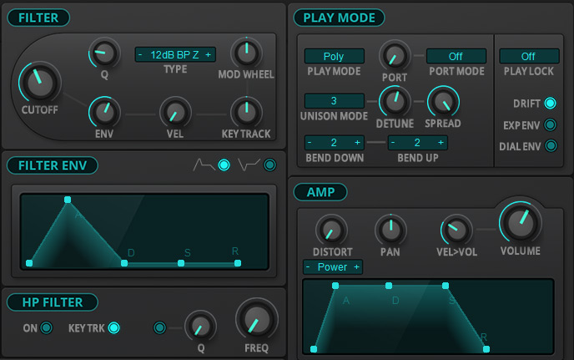Click the KEY TRACK knob
The width and height of the screenshot is (574, 360).
(x=244, y=110)
